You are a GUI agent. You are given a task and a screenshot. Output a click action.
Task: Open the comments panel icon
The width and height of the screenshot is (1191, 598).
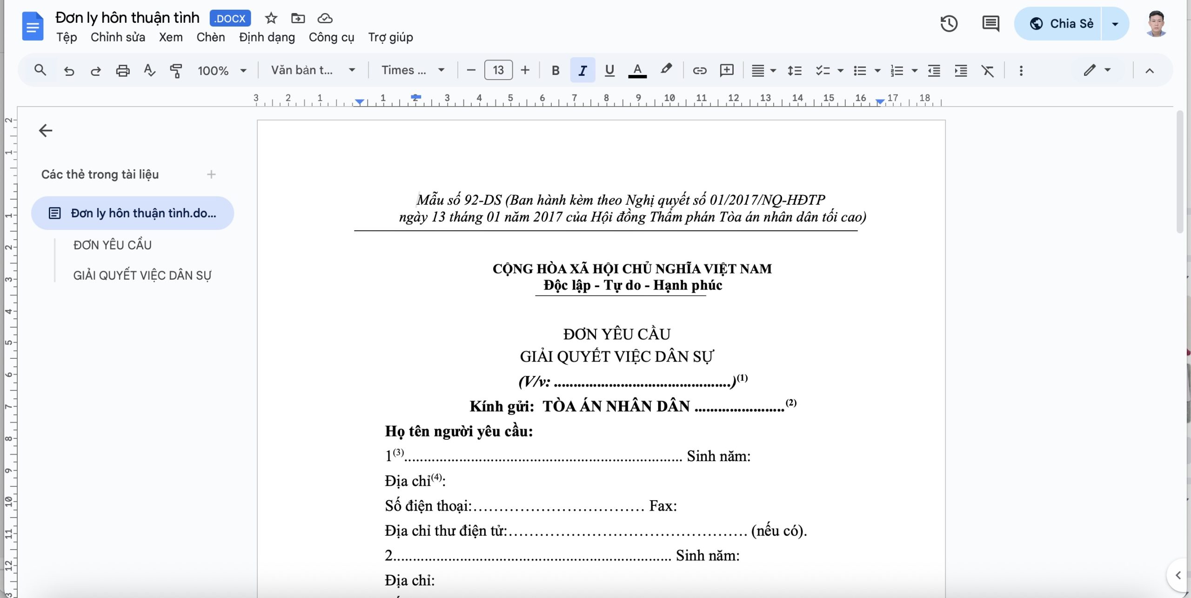(990, 24)
